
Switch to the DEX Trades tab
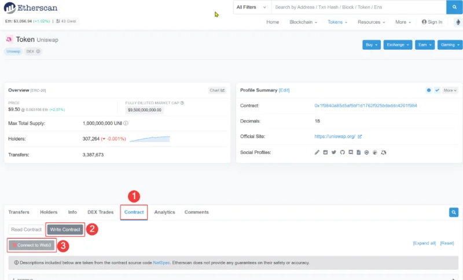point(100,212)
